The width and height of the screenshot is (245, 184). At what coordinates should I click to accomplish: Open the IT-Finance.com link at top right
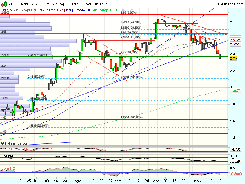coord(231,4)
